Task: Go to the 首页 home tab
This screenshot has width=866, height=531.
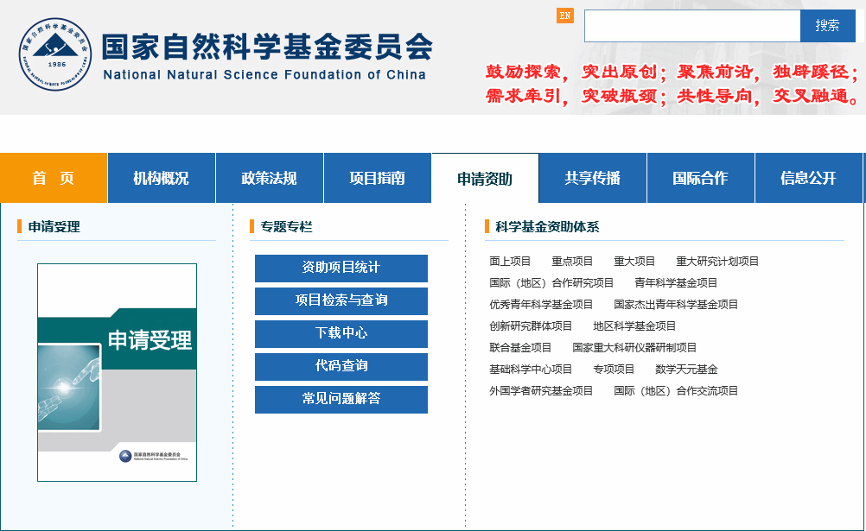Action: point(54,179)
